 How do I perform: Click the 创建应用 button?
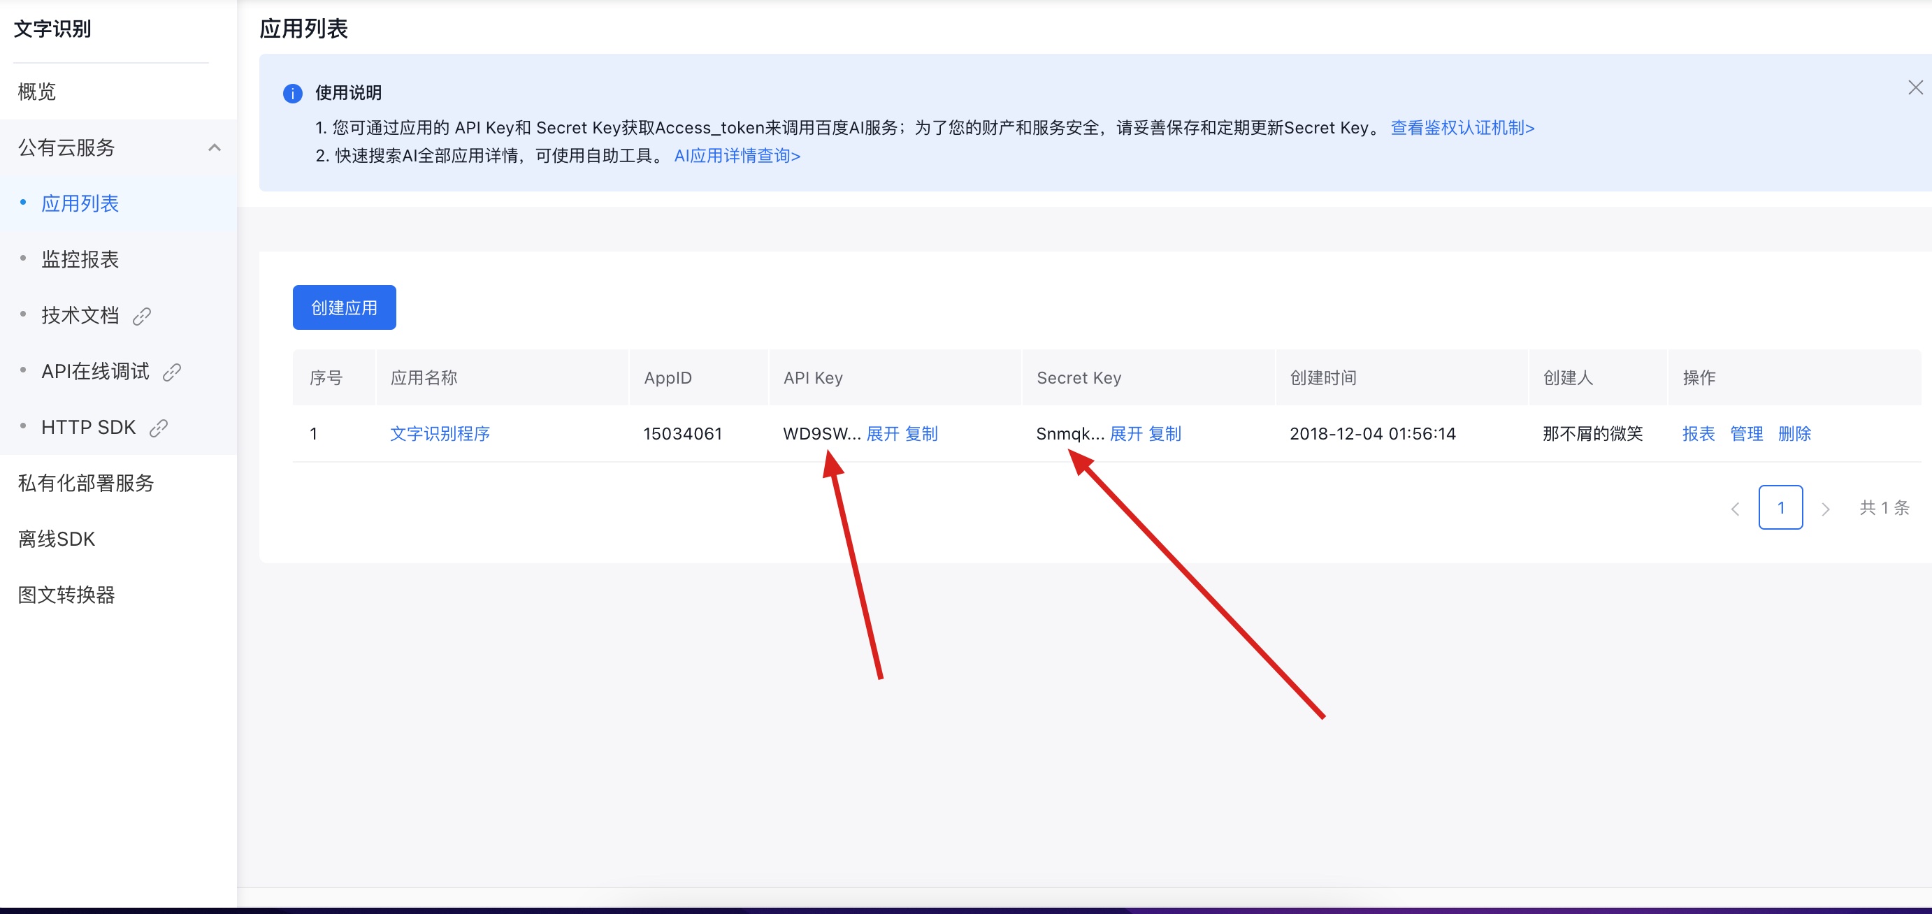pos(344,307)
